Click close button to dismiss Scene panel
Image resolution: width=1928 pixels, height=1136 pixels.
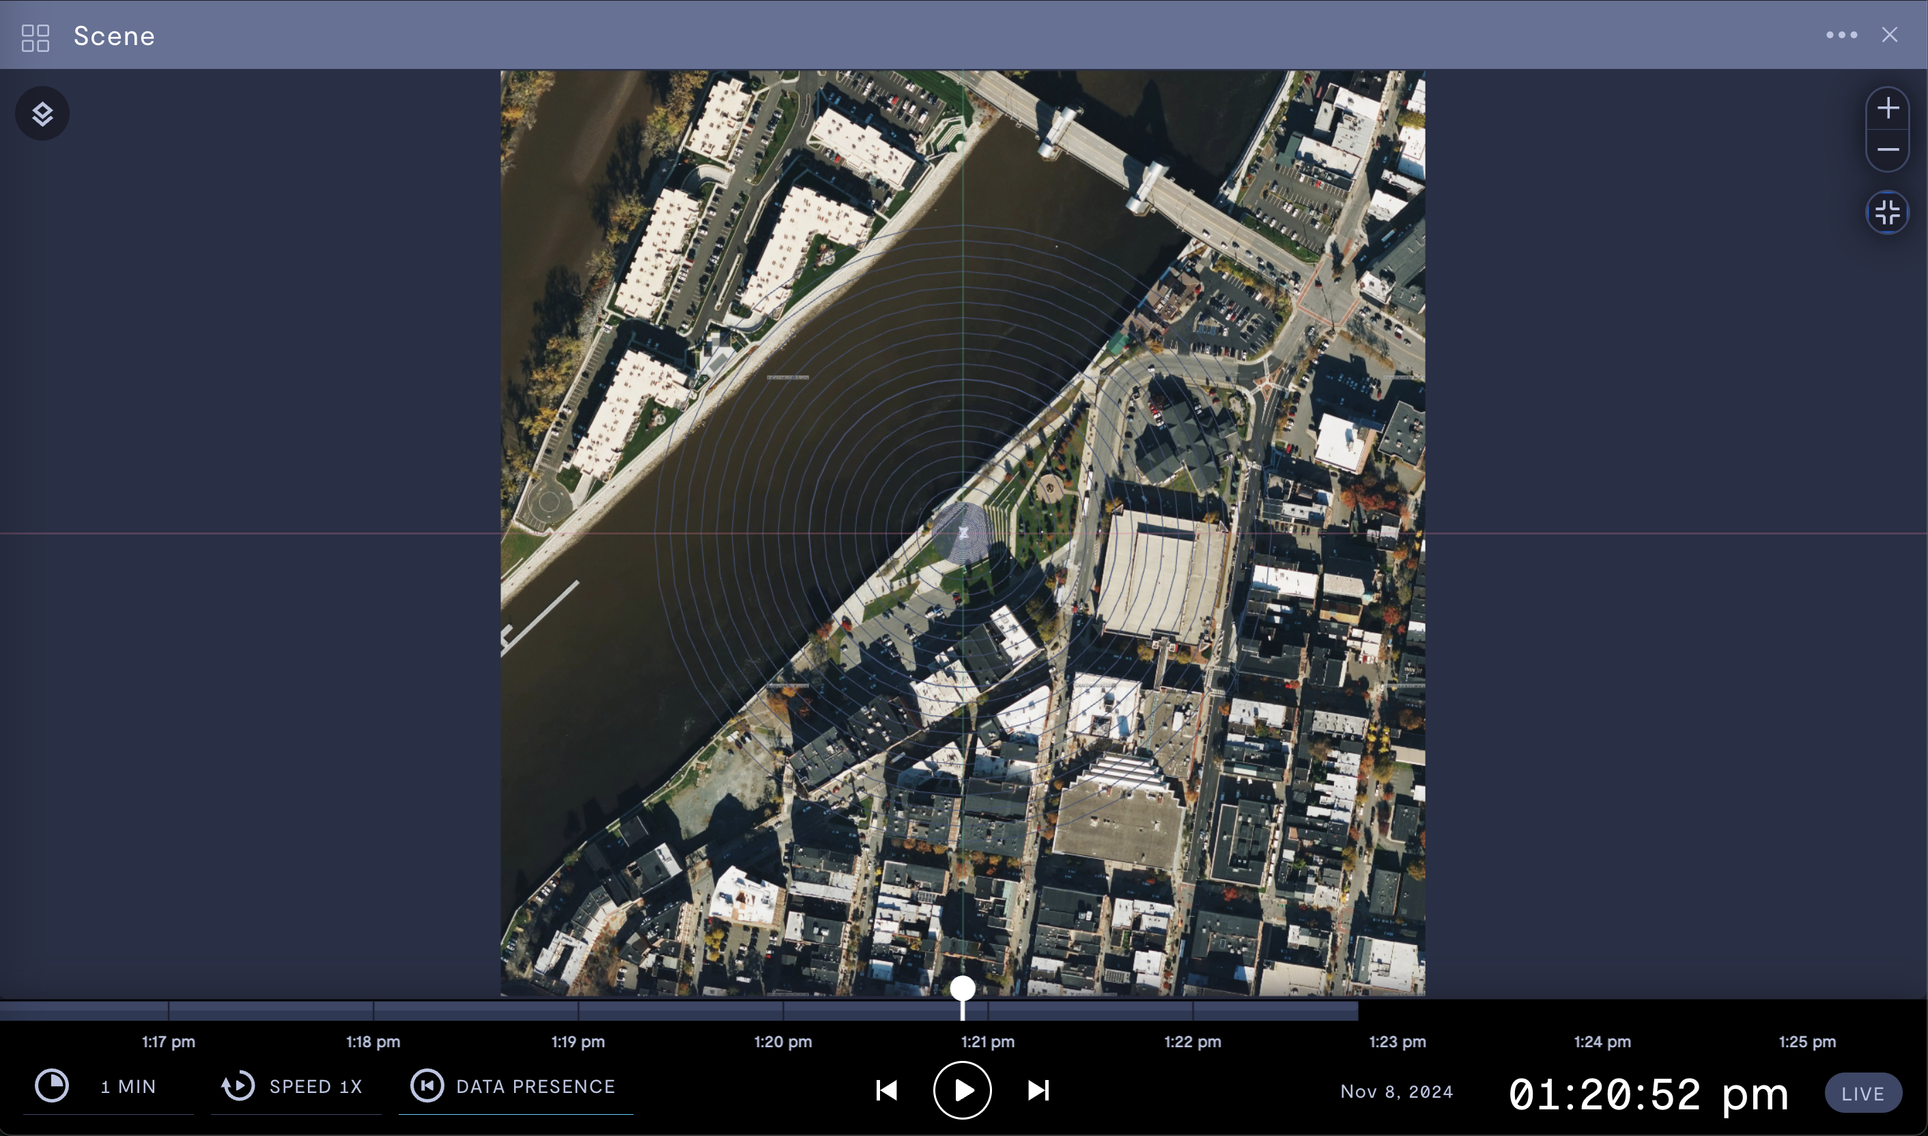pyautogui.click(x=1890, y=34)
